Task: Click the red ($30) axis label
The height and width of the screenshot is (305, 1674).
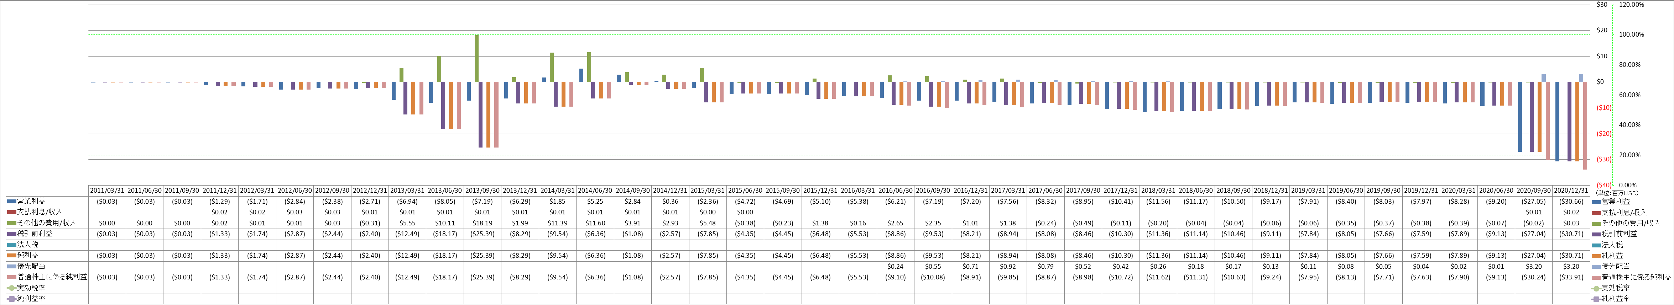Action: 1604,160
